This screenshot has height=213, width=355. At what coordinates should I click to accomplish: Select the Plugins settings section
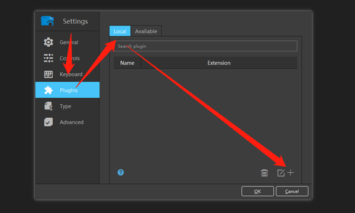(x=67, y=90)
